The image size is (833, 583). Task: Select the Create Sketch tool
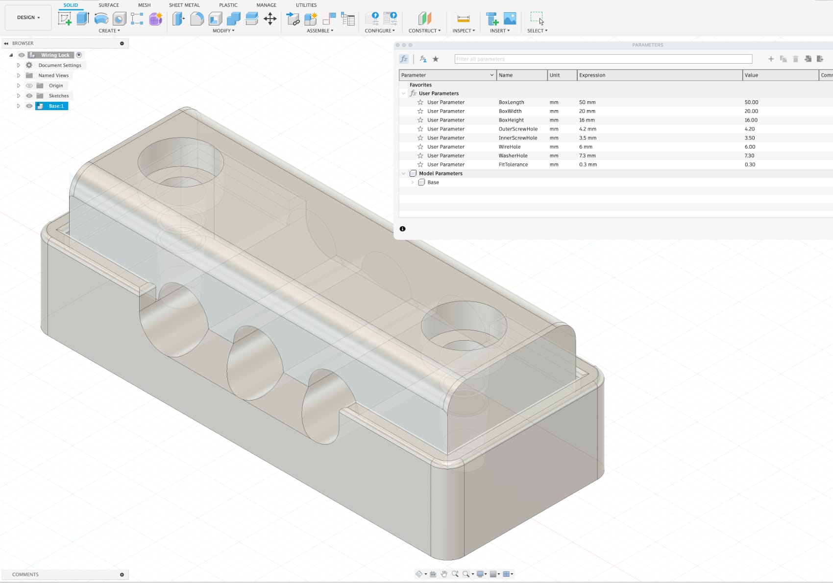coord(65,19)
